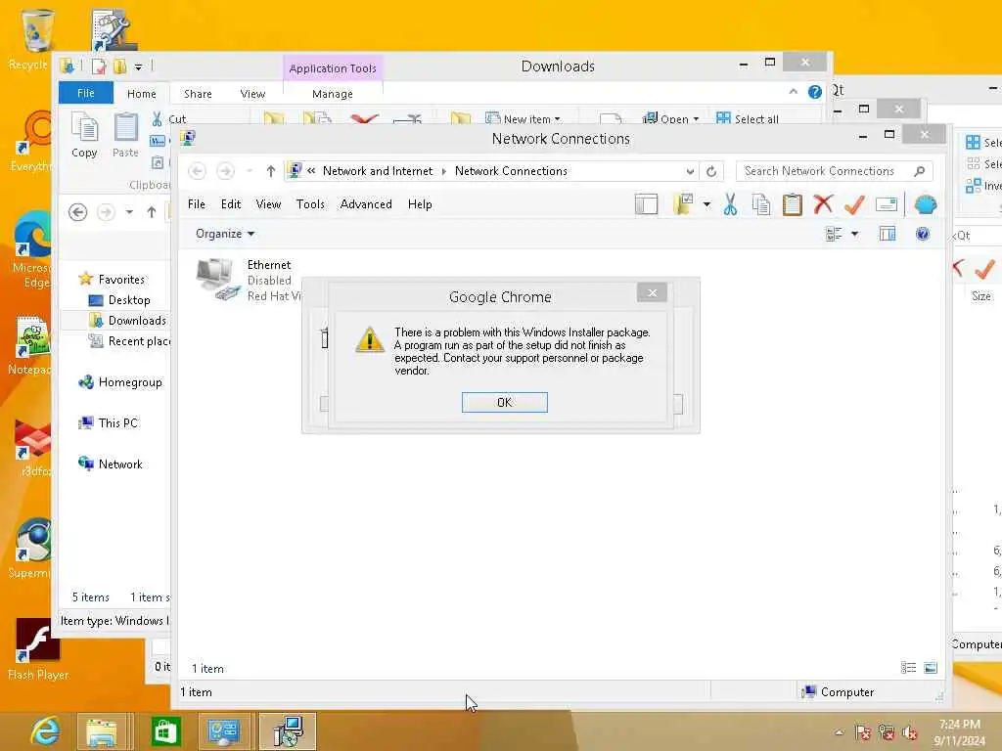Click the scissors Cut icon in Network Connections toolbar
1002x751 pixels.
[x=730, y=204]
